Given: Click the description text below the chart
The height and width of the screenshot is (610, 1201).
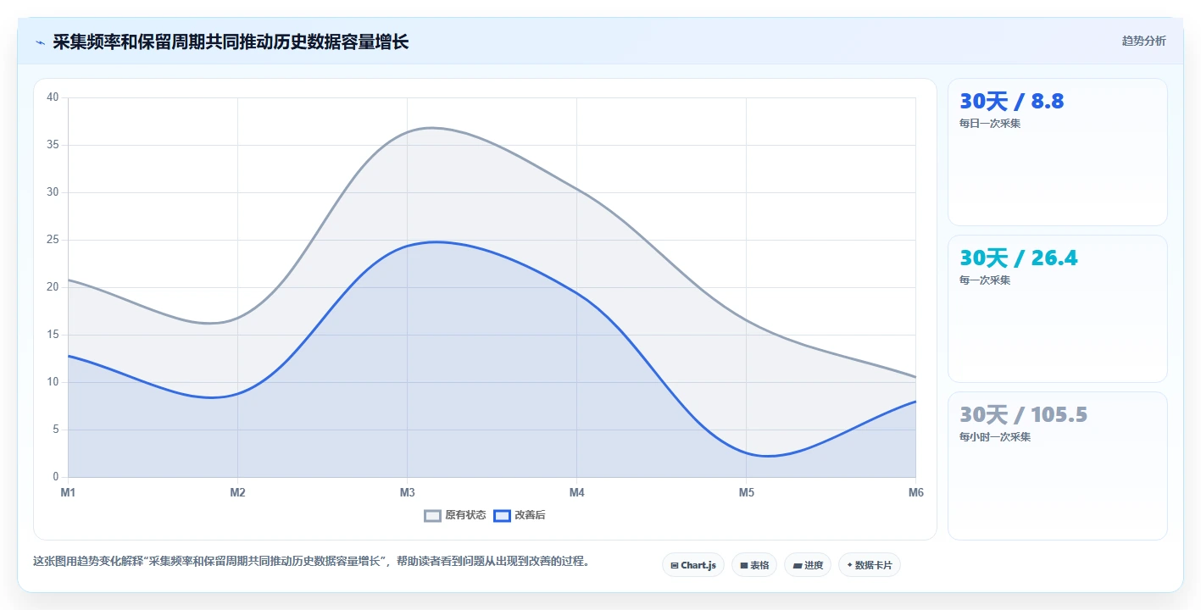Looking at the screenshot, I should pyautogui.click(x=311, y=561).
